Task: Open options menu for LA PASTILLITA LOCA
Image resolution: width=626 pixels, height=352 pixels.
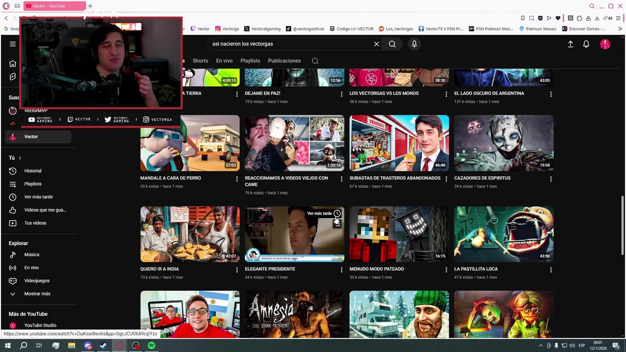Action: click(x=551, y=270)
